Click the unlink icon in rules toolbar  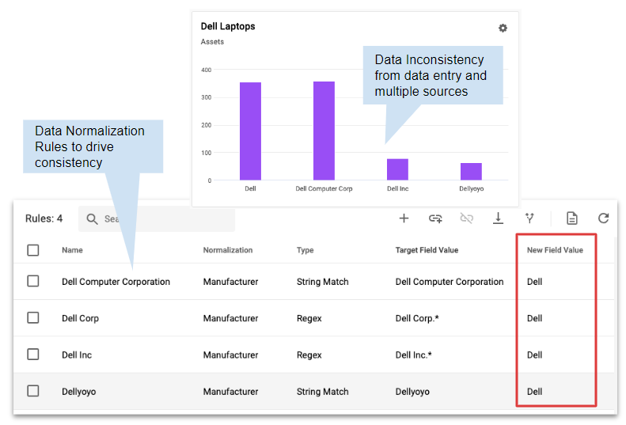pos(466,218)
